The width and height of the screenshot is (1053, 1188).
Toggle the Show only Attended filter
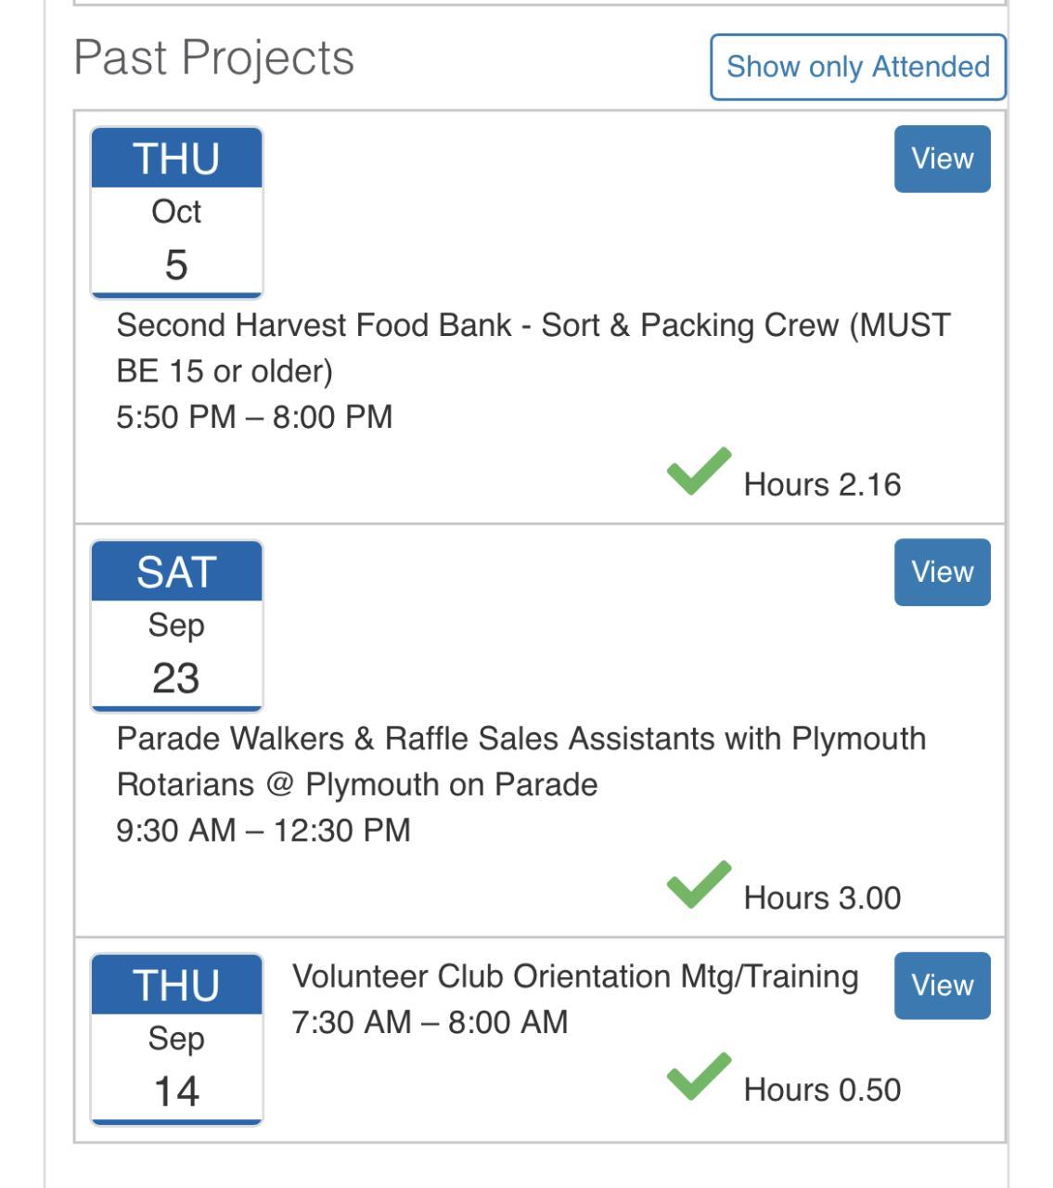857,67
